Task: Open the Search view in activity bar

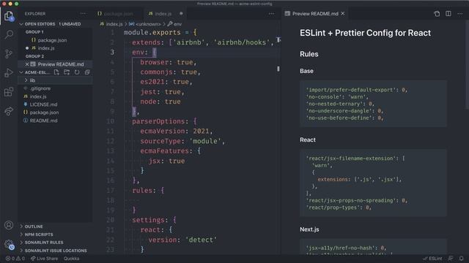Action: pyautogui.click(x=9, y=35)
